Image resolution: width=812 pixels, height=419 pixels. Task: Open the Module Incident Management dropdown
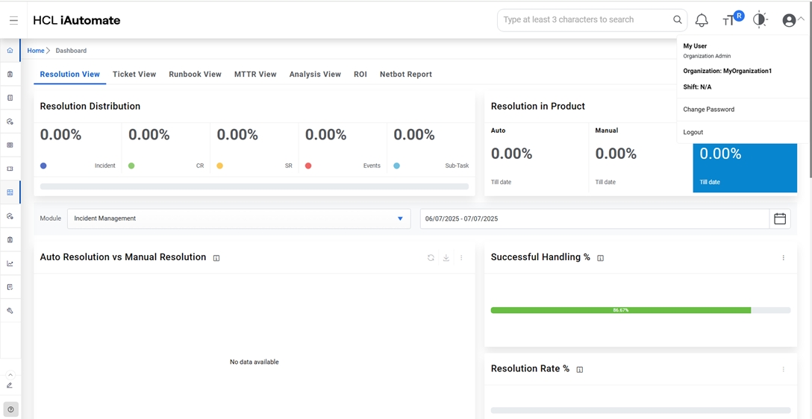point(239,218)
